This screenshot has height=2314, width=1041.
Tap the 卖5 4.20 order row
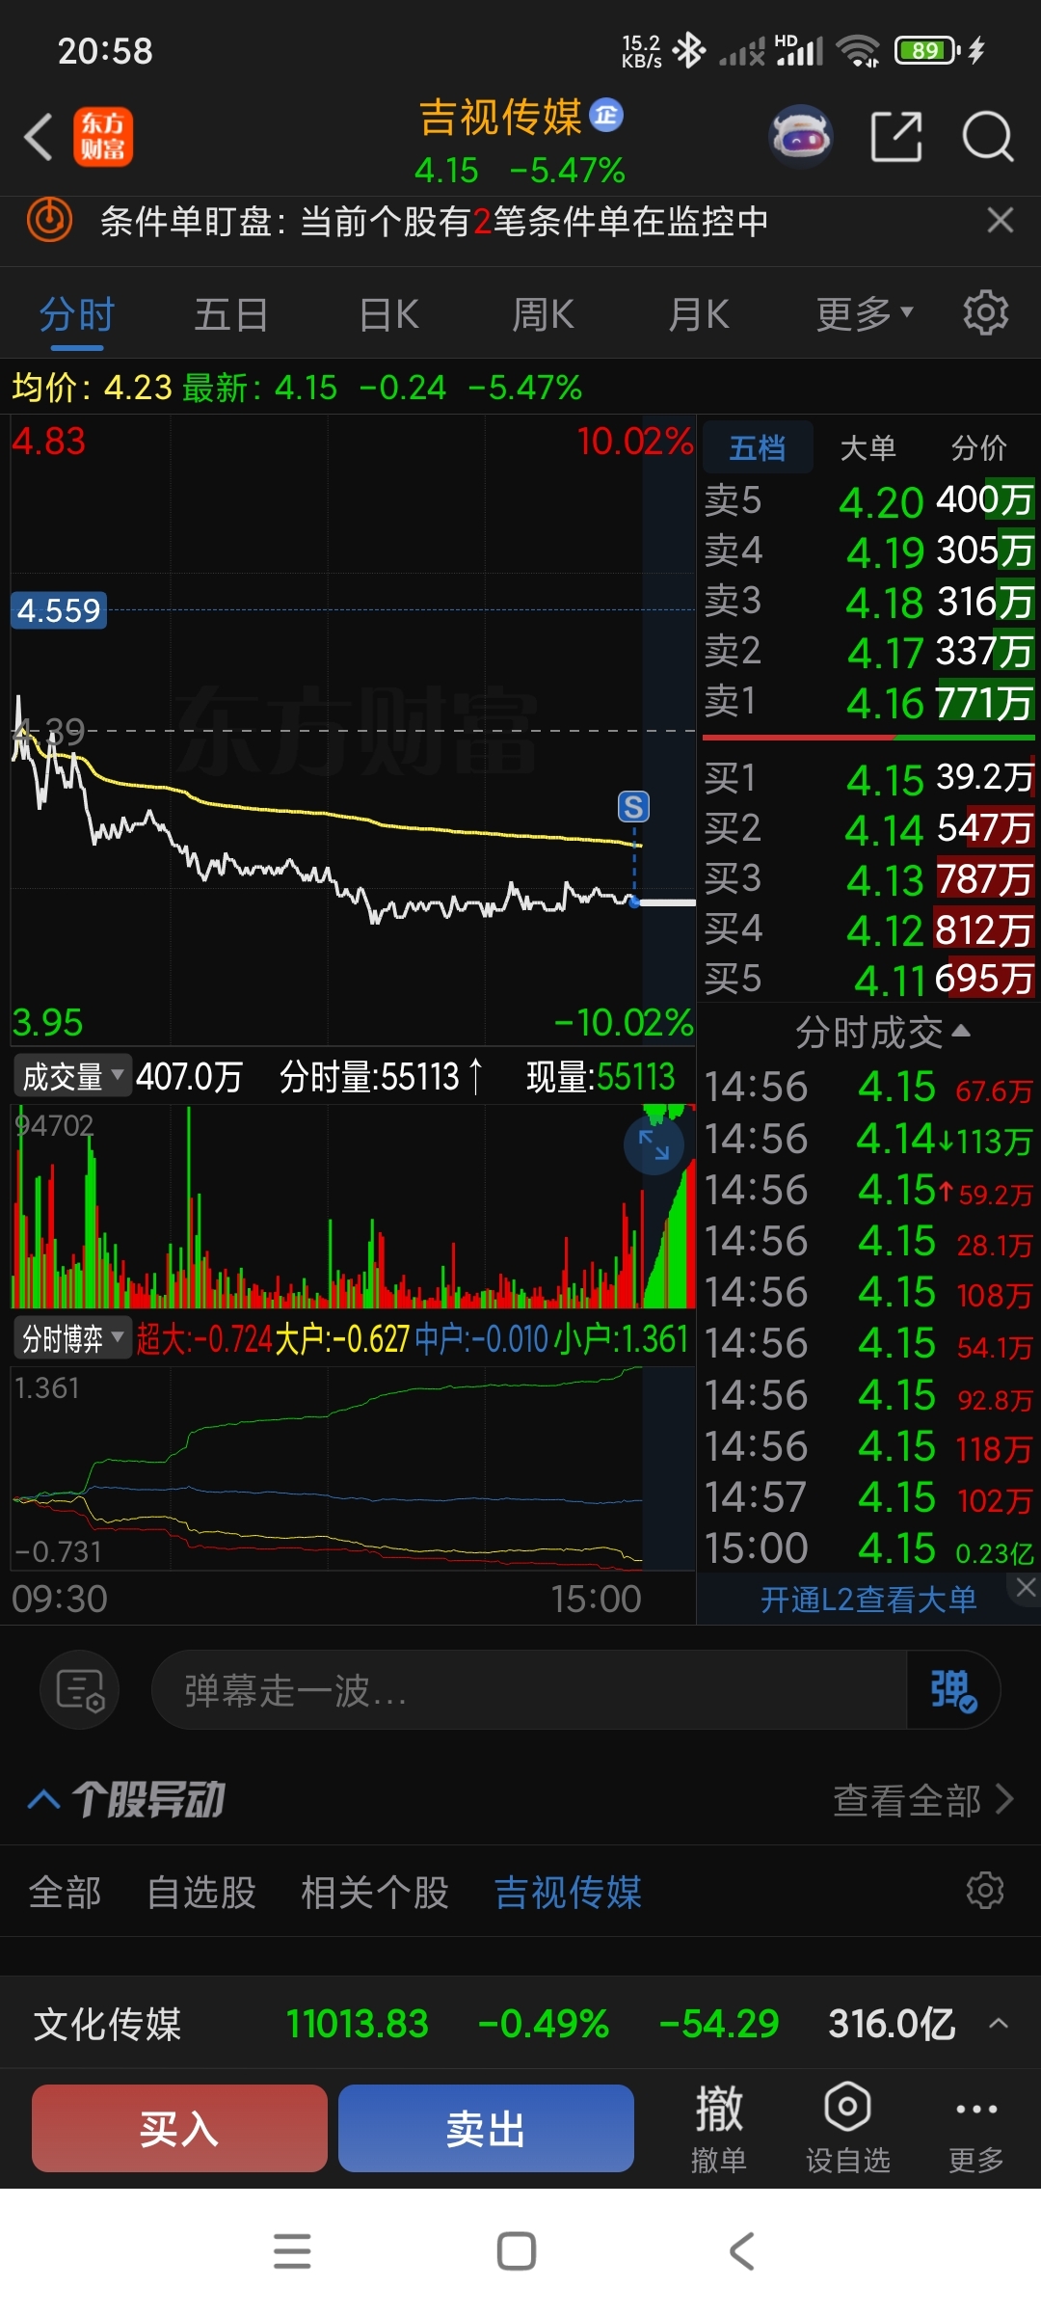[869, 500]
